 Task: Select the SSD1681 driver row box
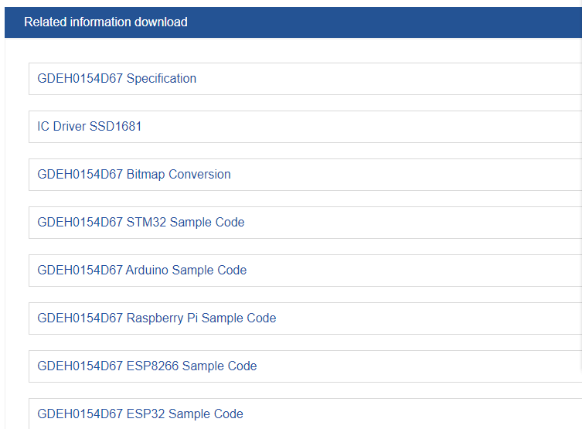(305, 127)
